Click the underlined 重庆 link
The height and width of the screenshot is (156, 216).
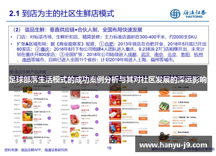pyautogui.click(x=45, y=49)
